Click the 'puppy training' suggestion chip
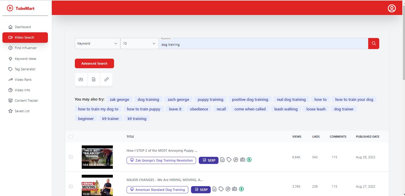This screenshot has width=405, height=196. coord(210,99)
